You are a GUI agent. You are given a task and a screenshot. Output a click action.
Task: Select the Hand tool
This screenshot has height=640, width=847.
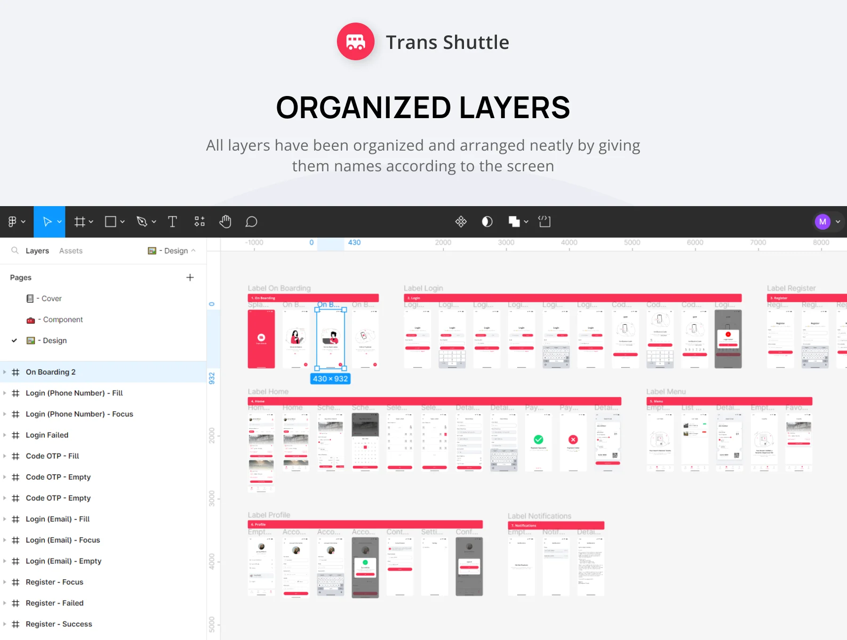pyautogui.click(x=225, y=222)
